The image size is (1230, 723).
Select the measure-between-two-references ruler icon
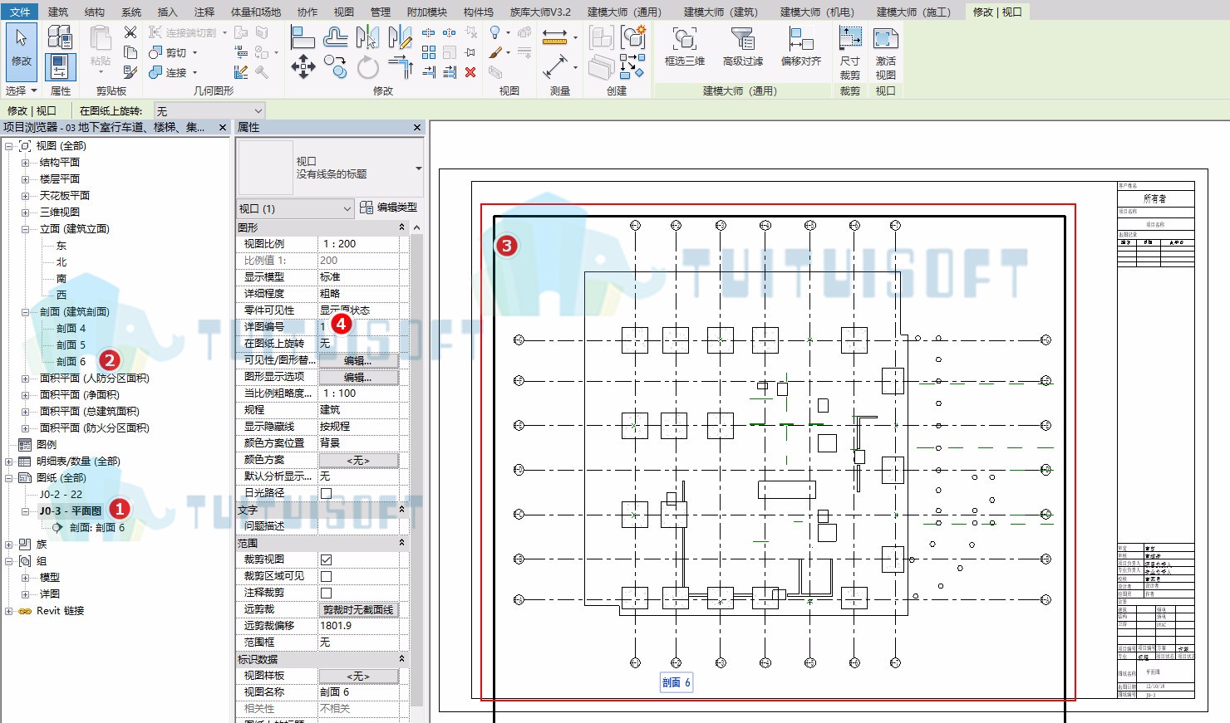pyautogui.click(x=554, y=37)
